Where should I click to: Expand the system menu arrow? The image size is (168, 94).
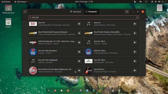[x=165, y=2]
